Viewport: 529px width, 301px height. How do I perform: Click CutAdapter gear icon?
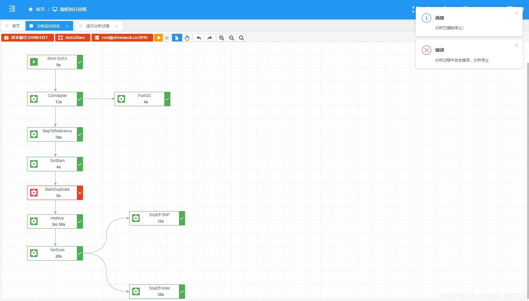[34, 99]
